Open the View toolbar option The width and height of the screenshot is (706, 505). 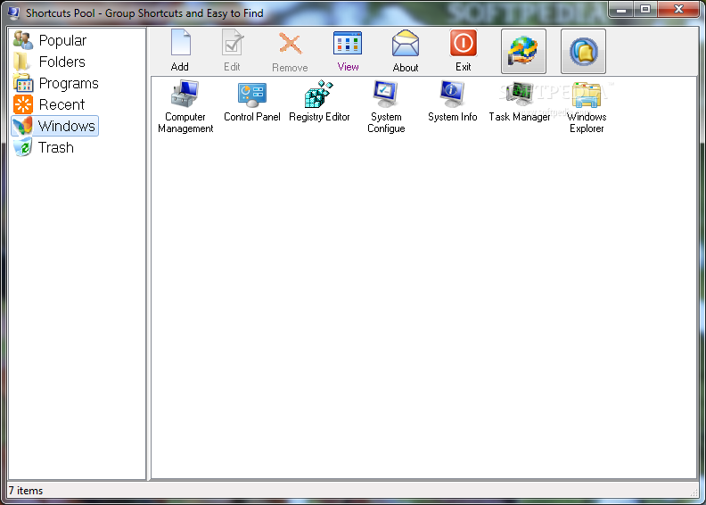tap(348, 51)
